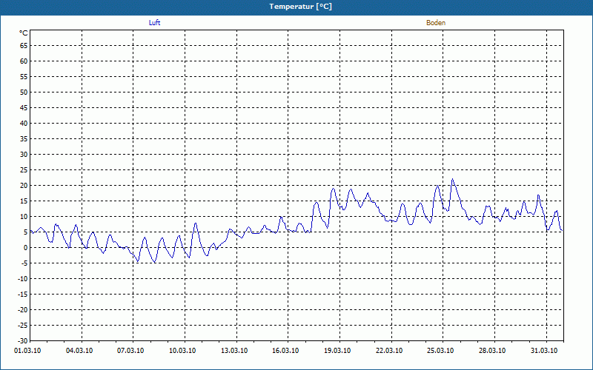Select the 65 y-axis value

tap(24, 46)
